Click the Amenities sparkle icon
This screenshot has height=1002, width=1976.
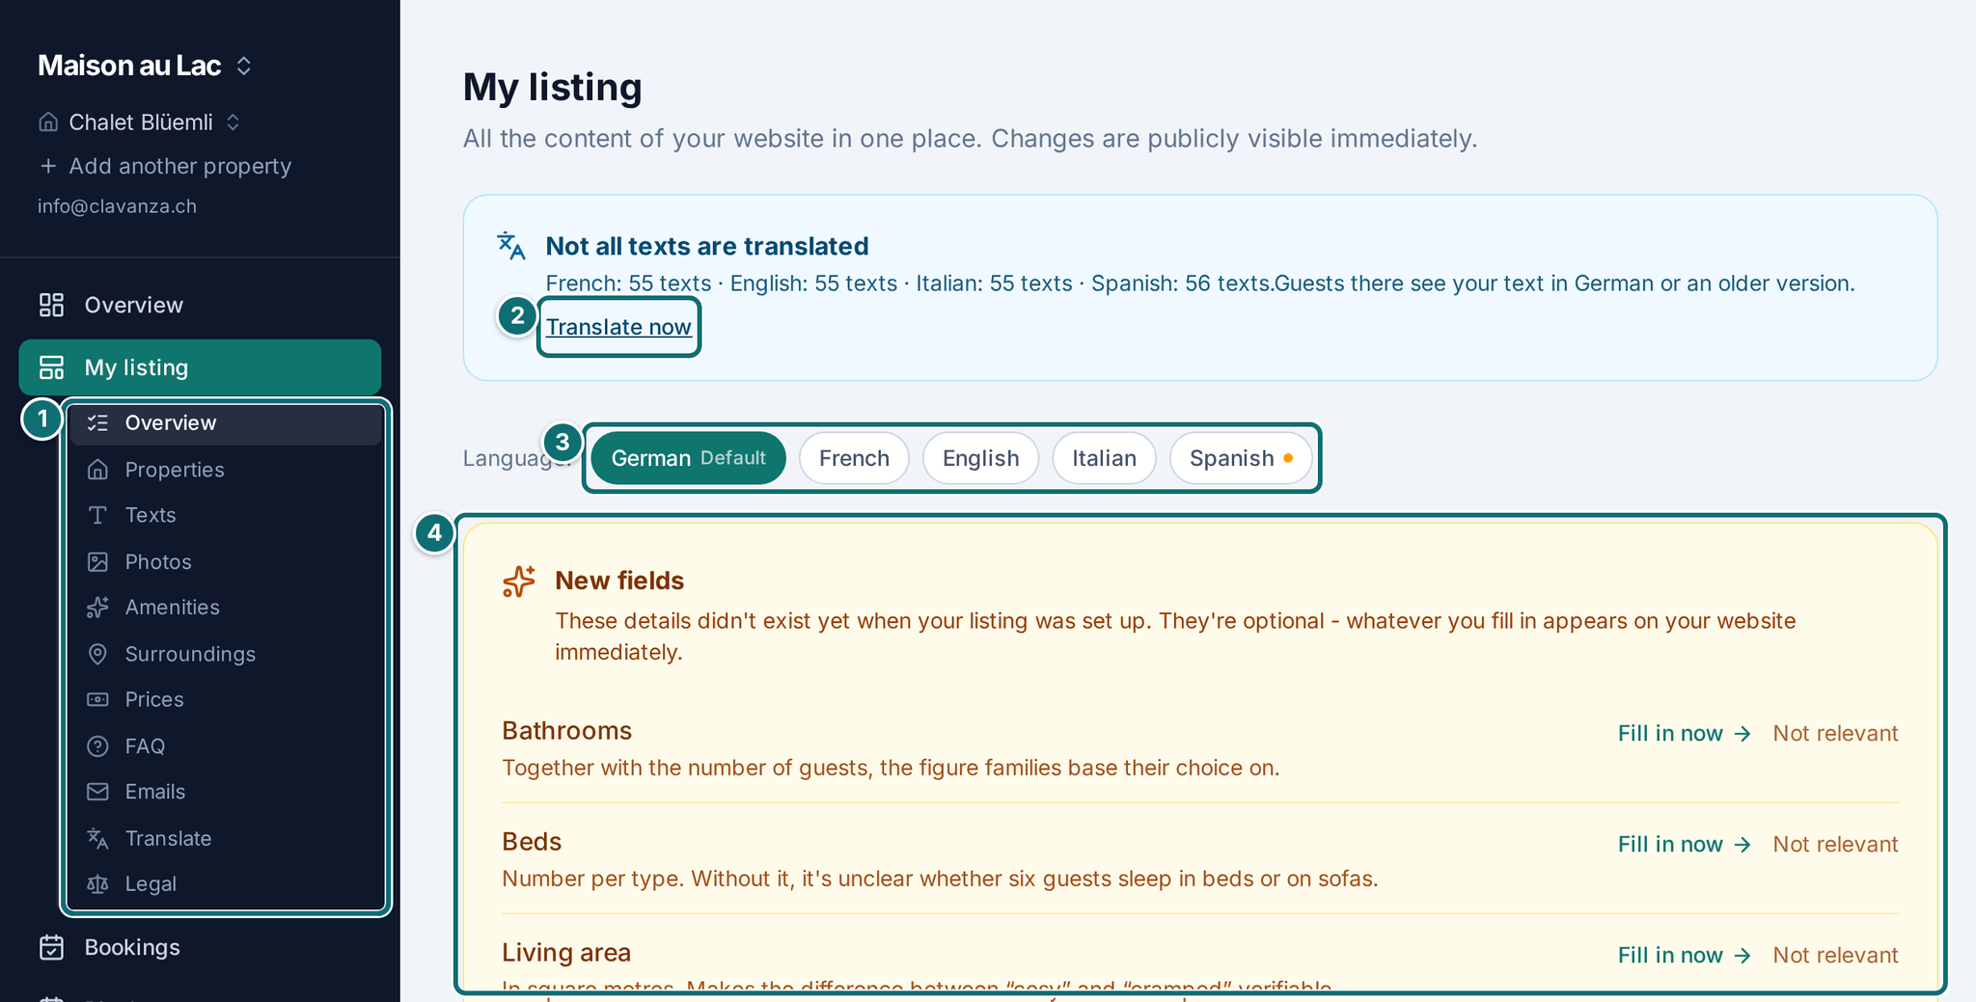point(97,608)
